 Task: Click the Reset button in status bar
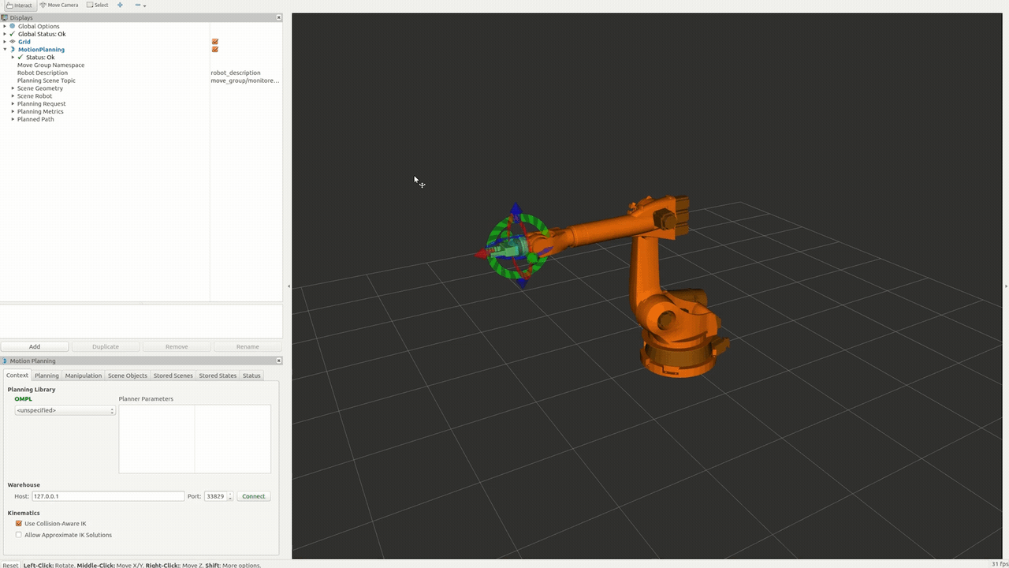click(9, 565)
